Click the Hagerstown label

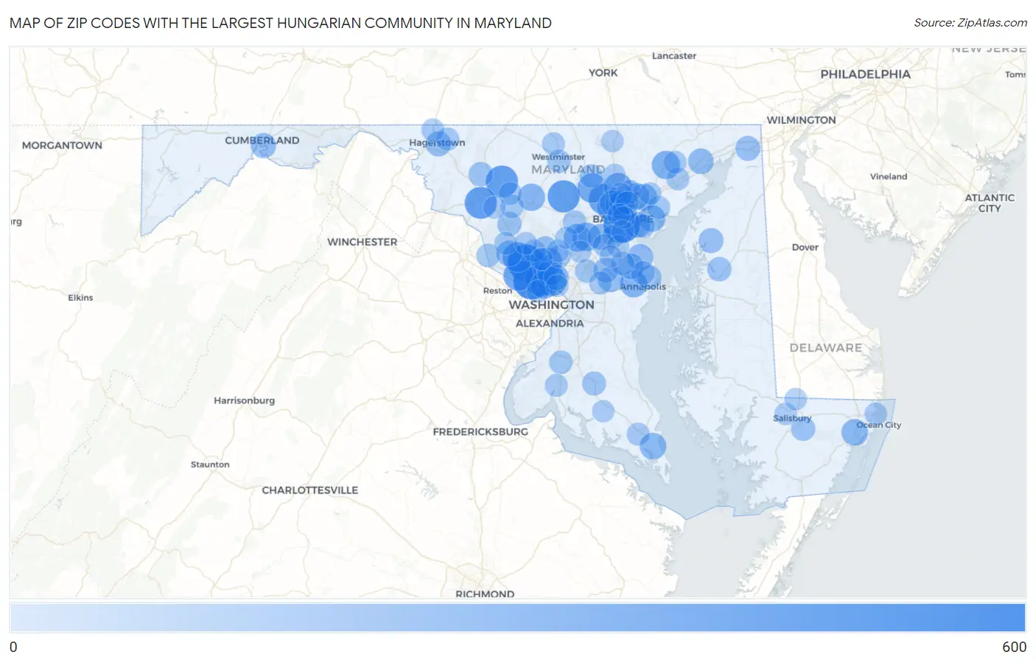[x=437, y=142]
